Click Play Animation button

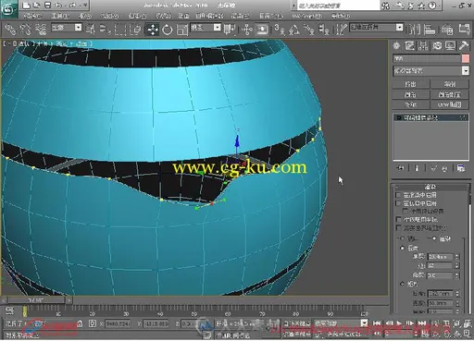click(x=399, y=323)
